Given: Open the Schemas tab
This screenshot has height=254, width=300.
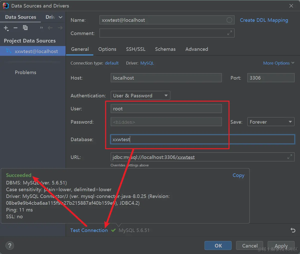Looking at the screenshot, I should point(165,49).
